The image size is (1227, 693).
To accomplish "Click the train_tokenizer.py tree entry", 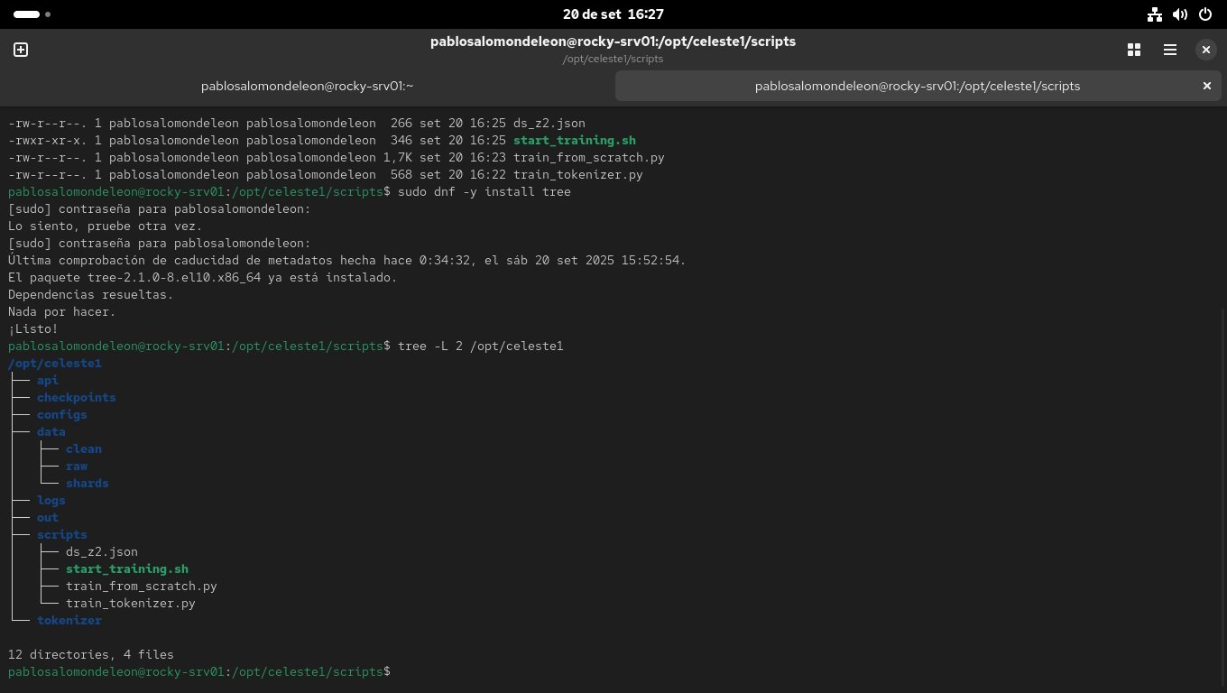I will point(130,604).
